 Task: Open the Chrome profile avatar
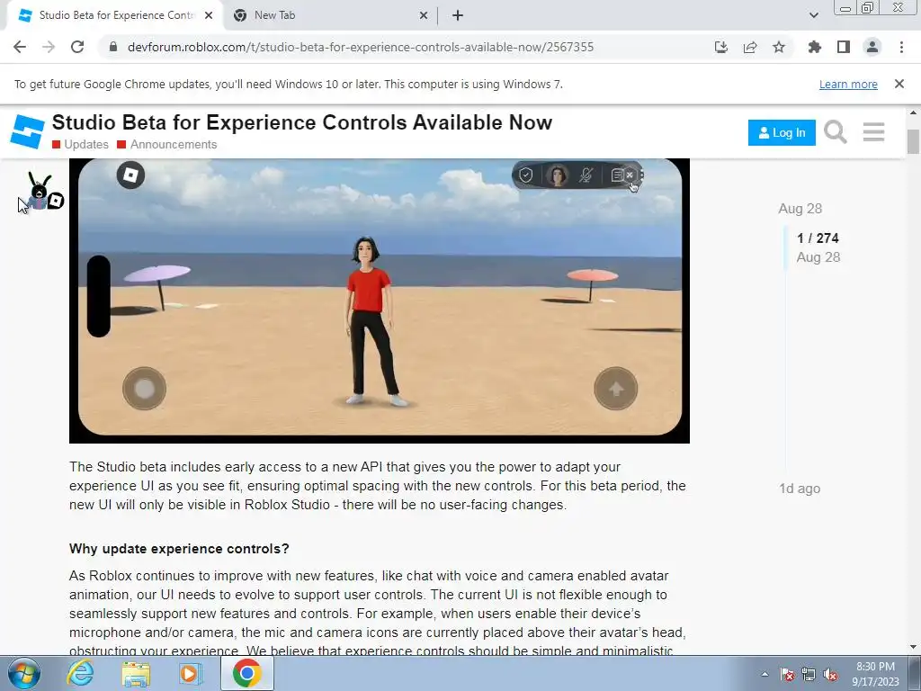click(x=872, y=47)
